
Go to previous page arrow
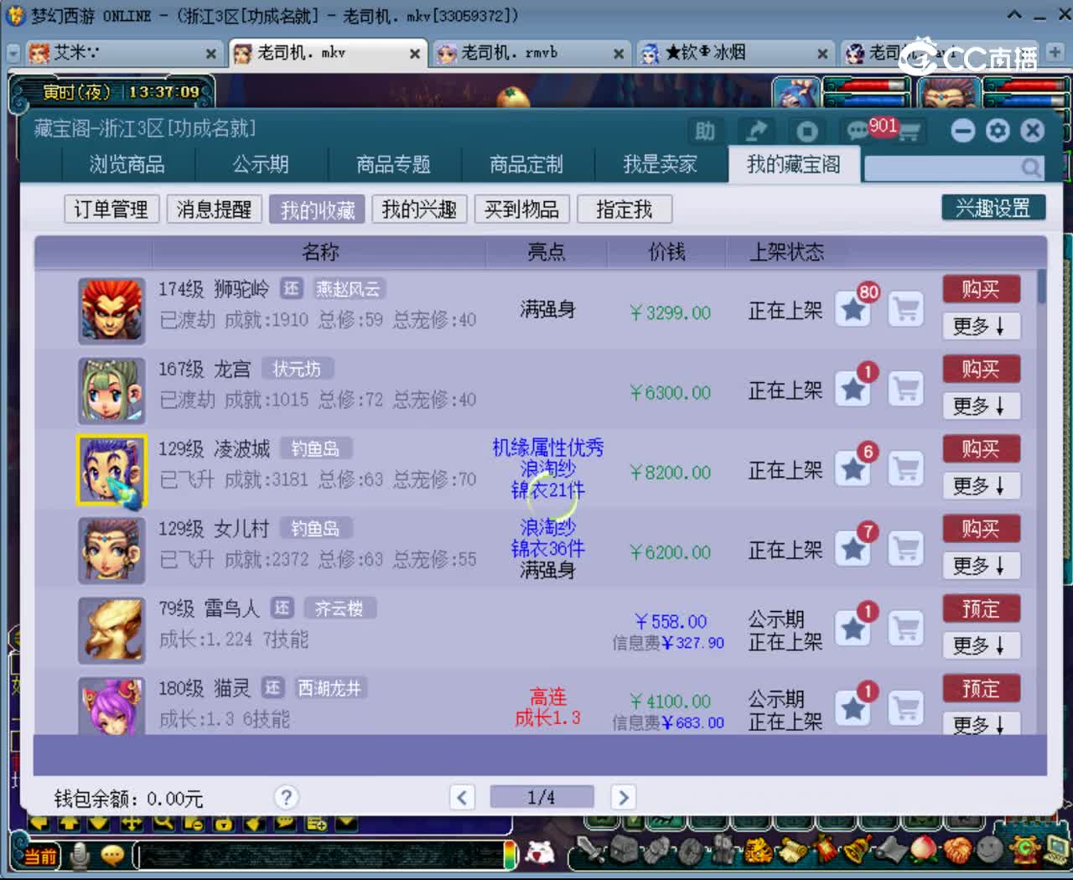(x=462, y=797)
